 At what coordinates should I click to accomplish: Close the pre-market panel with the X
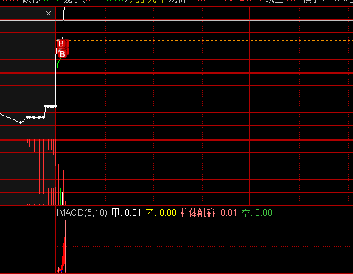point(49,13)
